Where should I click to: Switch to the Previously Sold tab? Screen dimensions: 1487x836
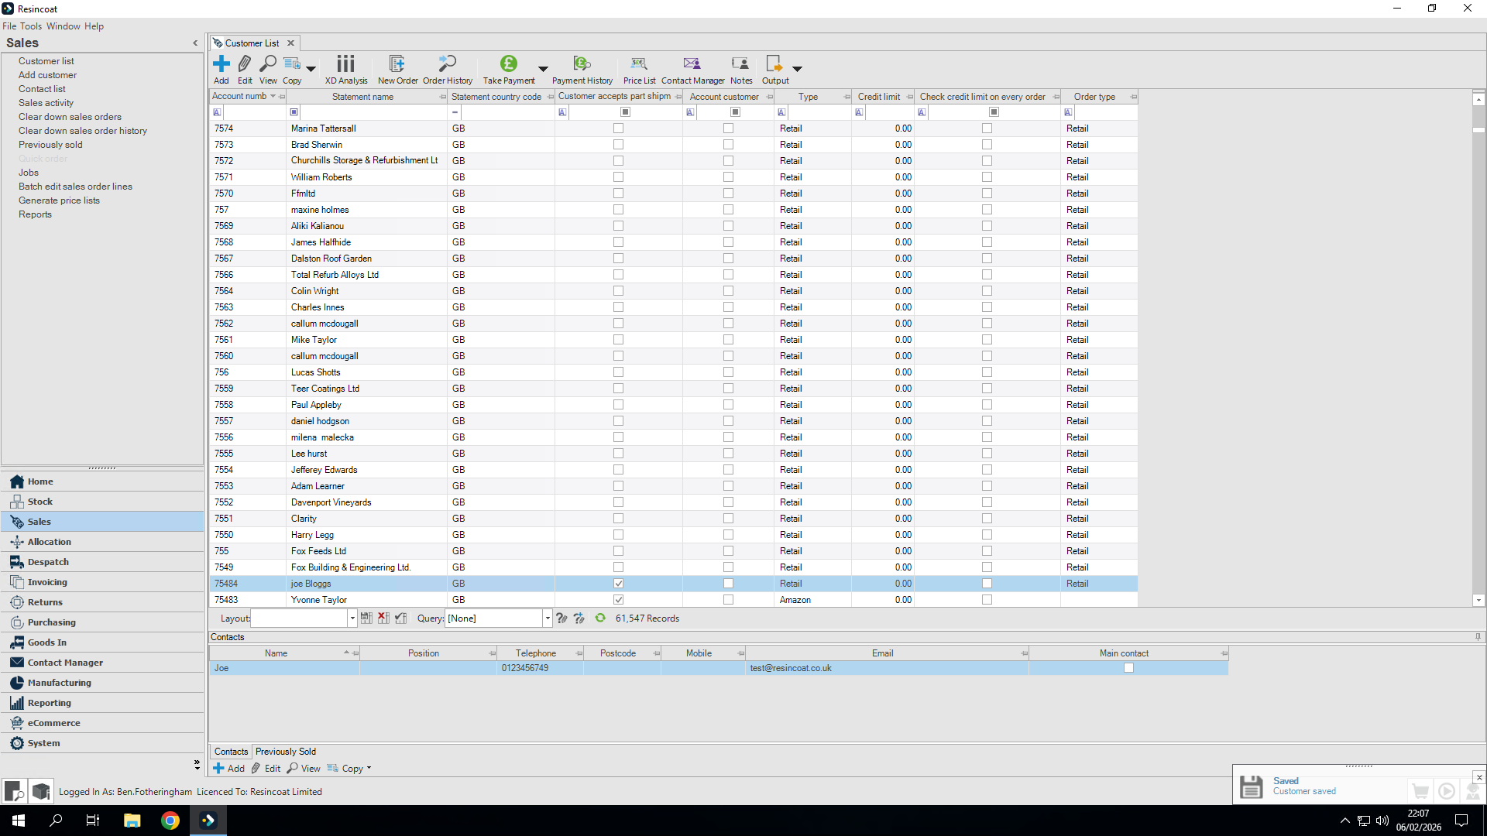[x=286, y=751]
